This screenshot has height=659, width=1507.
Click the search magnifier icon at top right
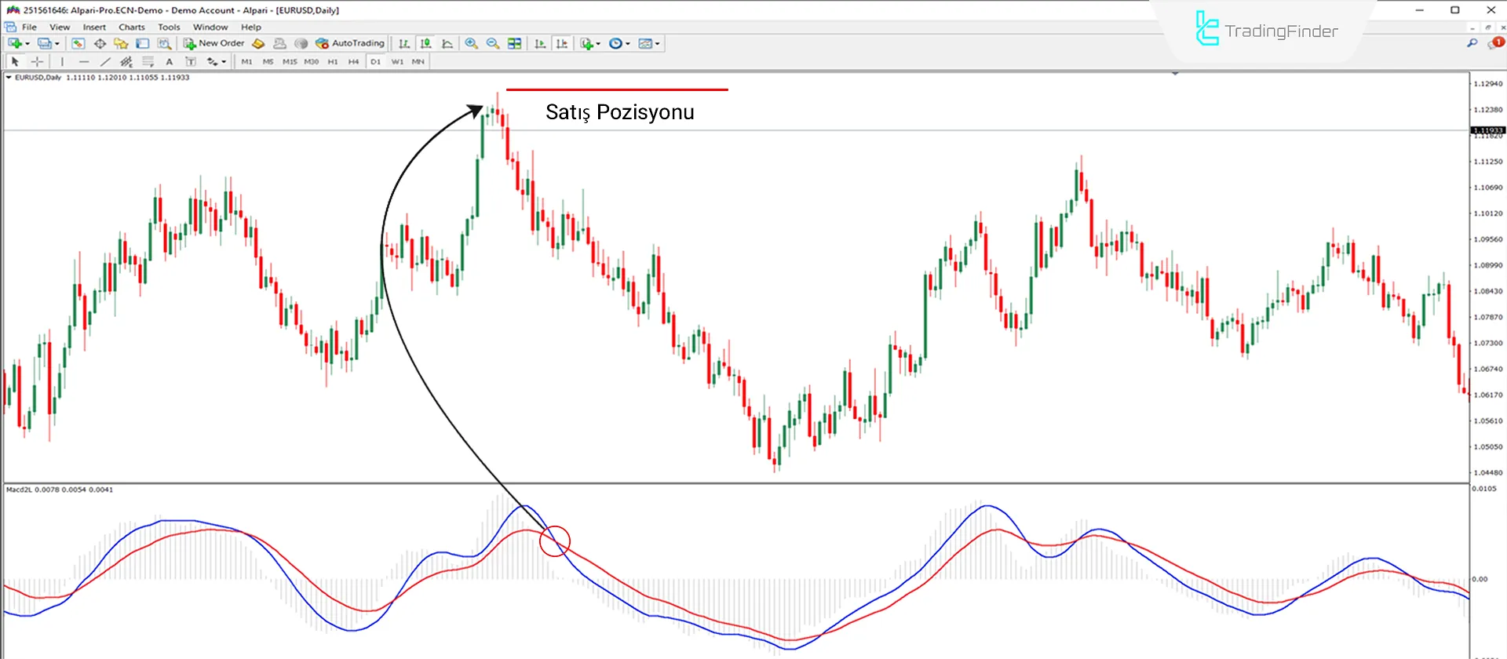click(x=1472, y=43)
